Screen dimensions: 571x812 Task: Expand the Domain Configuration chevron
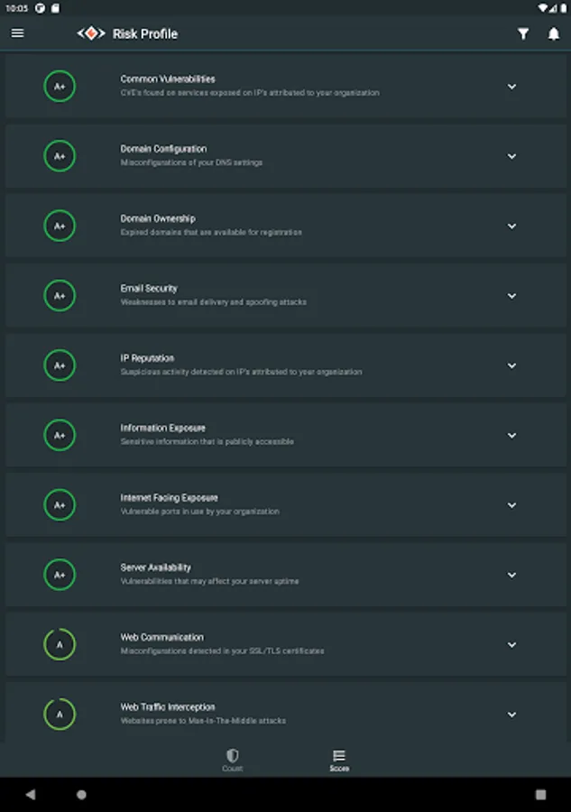[511, 156]
